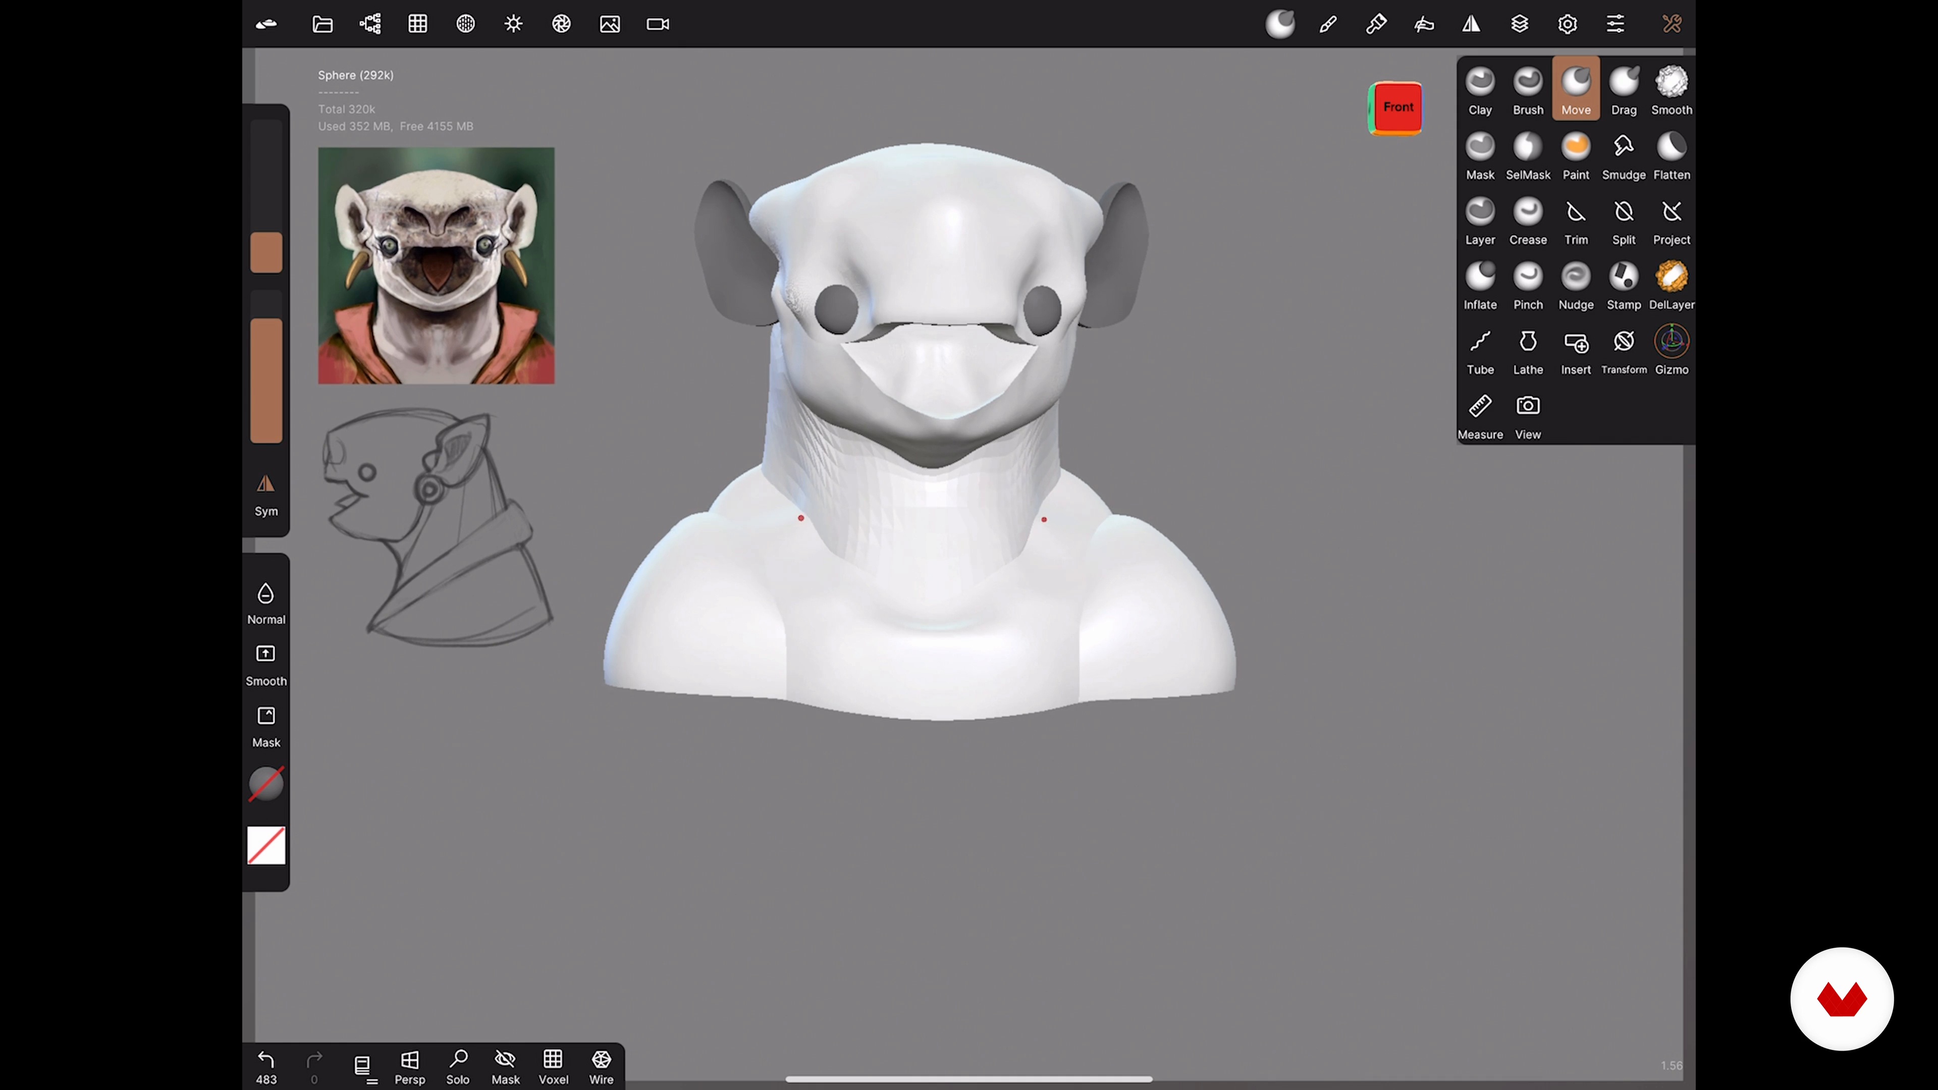Screen dimensions: 1938x1090
Task: Open the current tool brush settings
Action: (1280, 24)
